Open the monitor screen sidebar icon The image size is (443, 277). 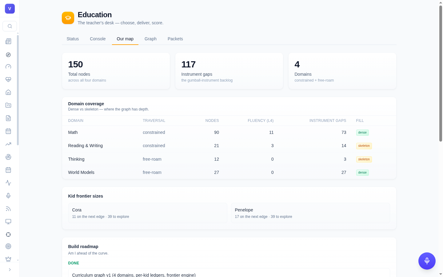click(x=8, y=222)
